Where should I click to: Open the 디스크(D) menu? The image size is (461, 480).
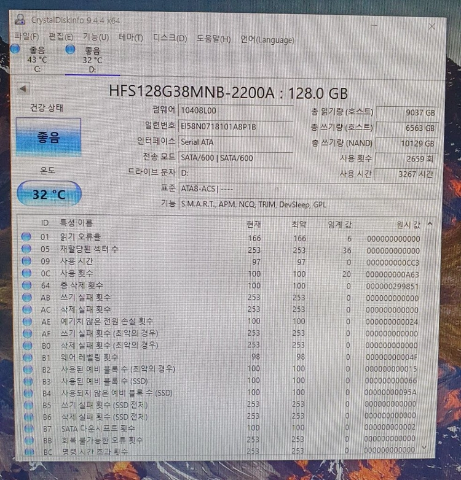coord(170,38)
